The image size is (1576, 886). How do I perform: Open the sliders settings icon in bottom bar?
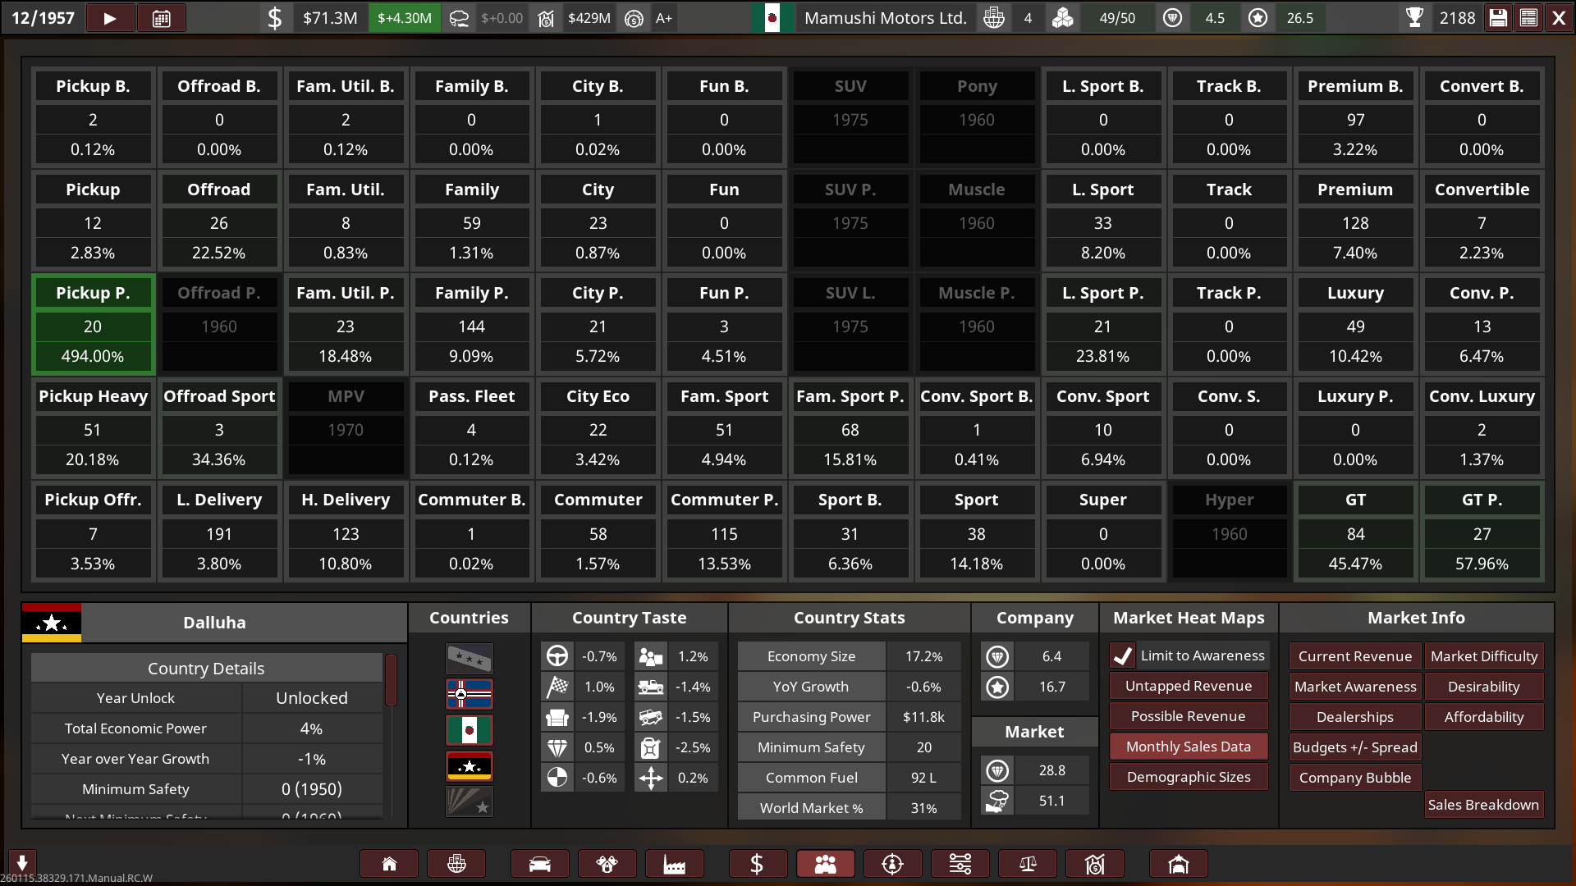pos(960,864)
